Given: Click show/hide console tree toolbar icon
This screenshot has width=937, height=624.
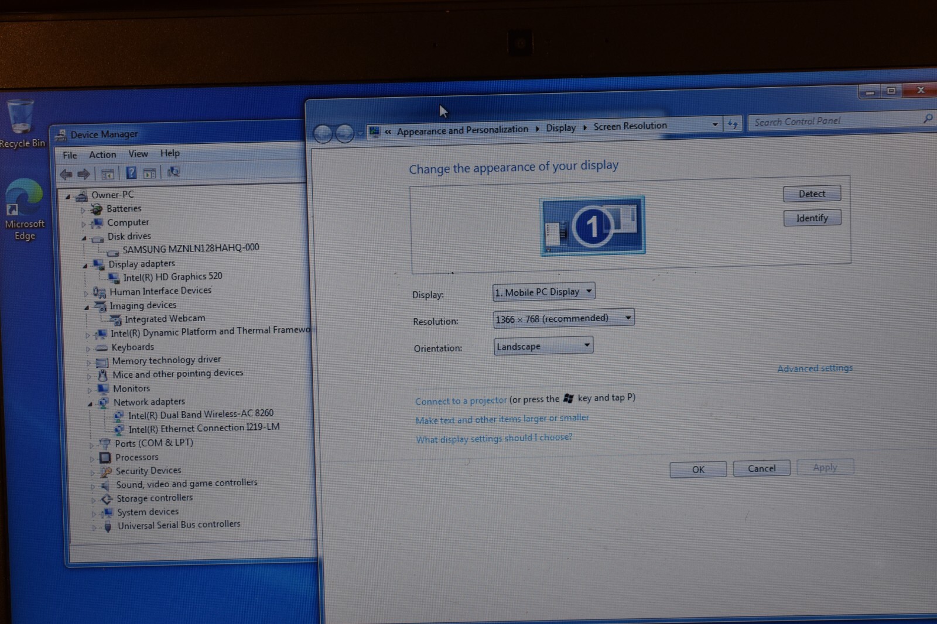Looking at the screenshot, I should coord(108,174).
